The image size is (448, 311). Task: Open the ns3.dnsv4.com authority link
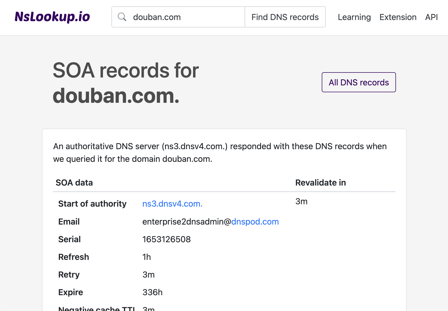click(x=172, y=203)
